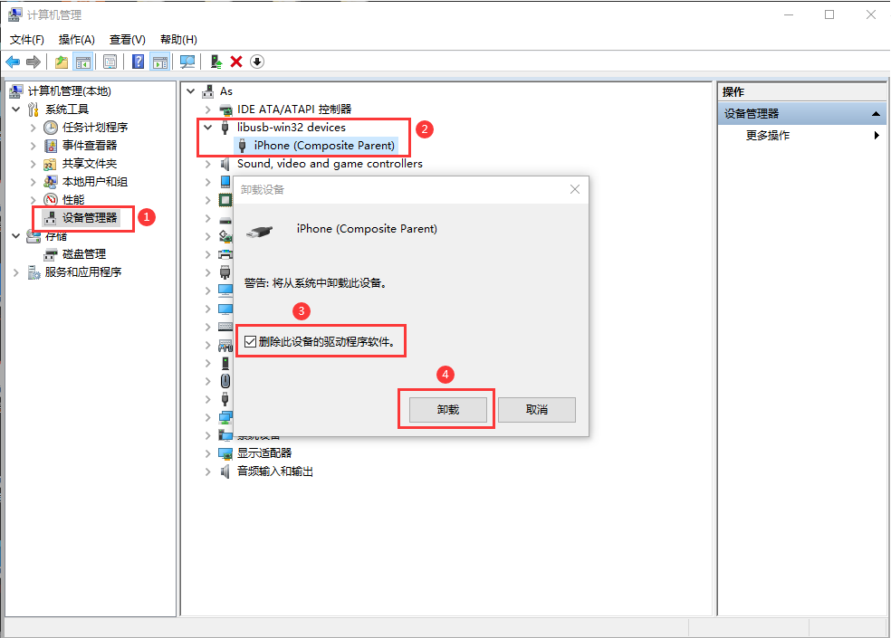Select iPhone (Composite Parent) in device tree
The width and height of the screenshot is (891, 638).
pyautogui.click(x=324, y=146)
